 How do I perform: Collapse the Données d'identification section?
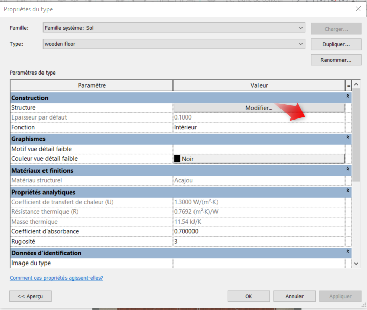tap(348, 252)
